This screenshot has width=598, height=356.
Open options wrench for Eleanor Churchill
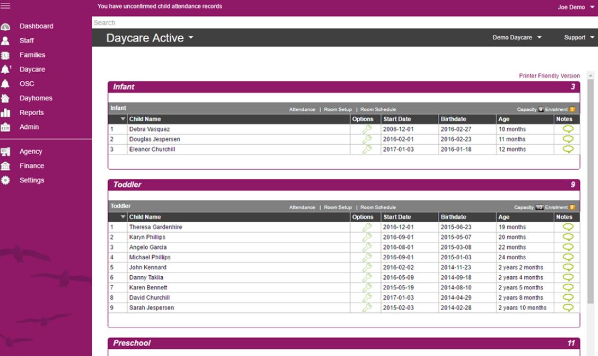click(x=367, y=150)
